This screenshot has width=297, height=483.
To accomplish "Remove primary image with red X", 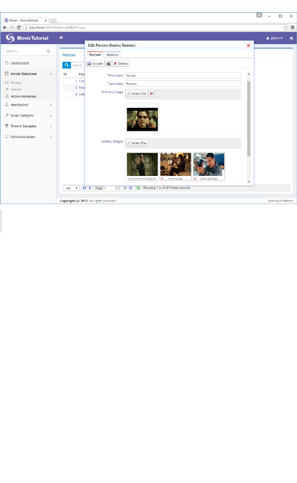I will pyautogui.click(x=152, y=94).
